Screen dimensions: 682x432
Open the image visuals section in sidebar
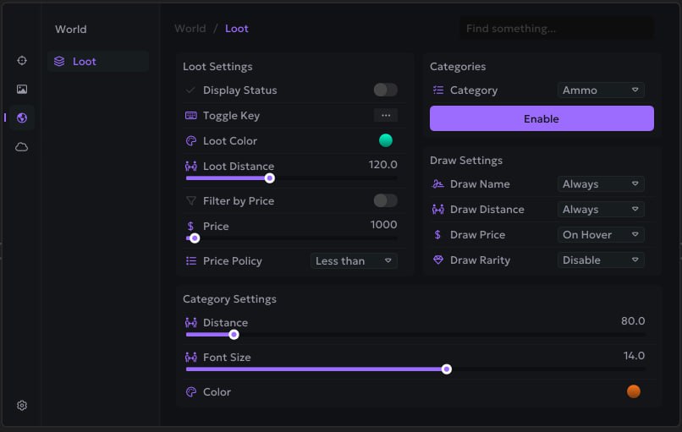[x=22, y=89]
